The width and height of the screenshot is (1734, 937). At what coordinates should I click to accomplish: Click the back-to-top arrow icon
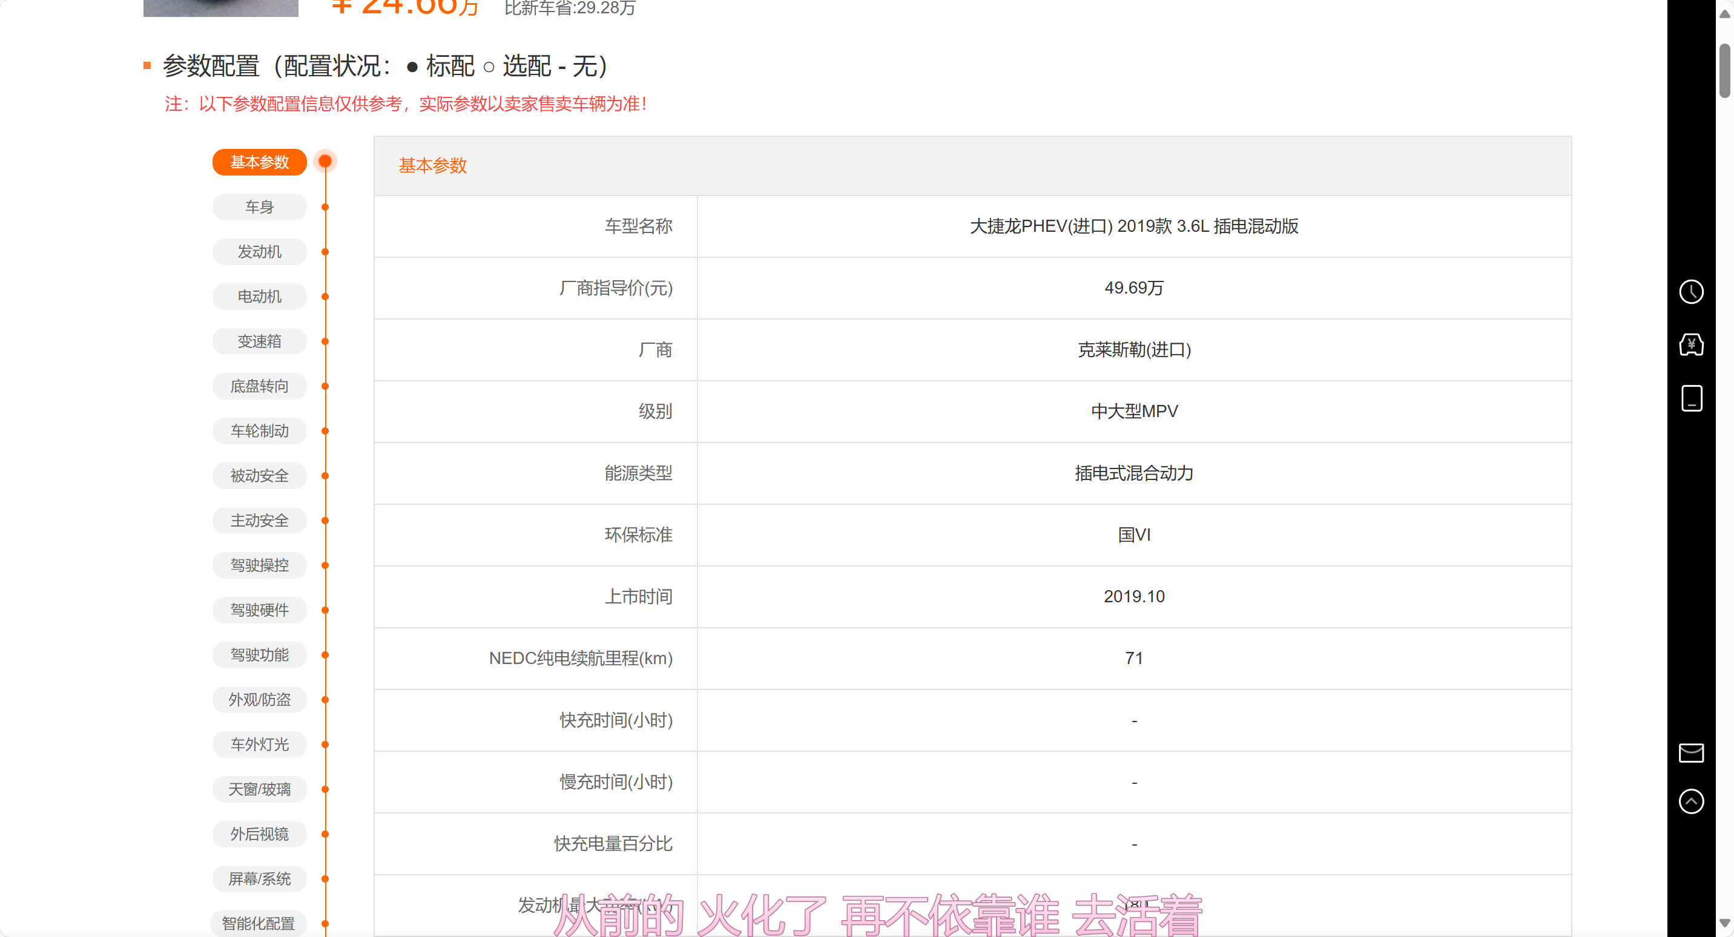tap(1691, 801)
